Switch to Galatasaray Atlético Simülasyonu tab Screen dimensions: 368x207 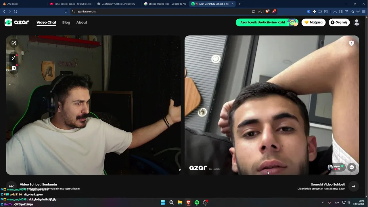pos(118,4)
